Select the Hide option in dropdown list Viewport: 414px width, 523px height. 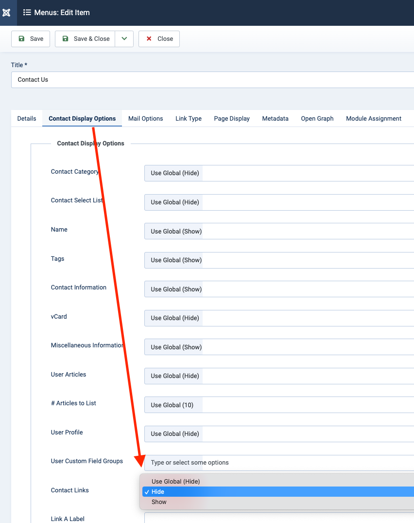tap(278, 492)
